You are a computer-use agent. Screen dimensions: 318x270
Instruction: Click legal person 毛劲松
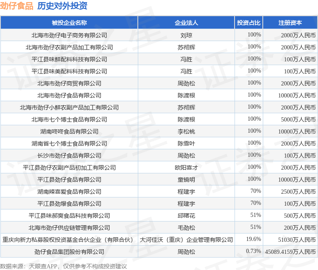click(186, 228)
